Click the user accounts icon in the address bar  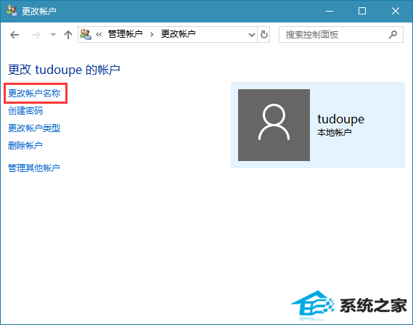pos(86,34)
